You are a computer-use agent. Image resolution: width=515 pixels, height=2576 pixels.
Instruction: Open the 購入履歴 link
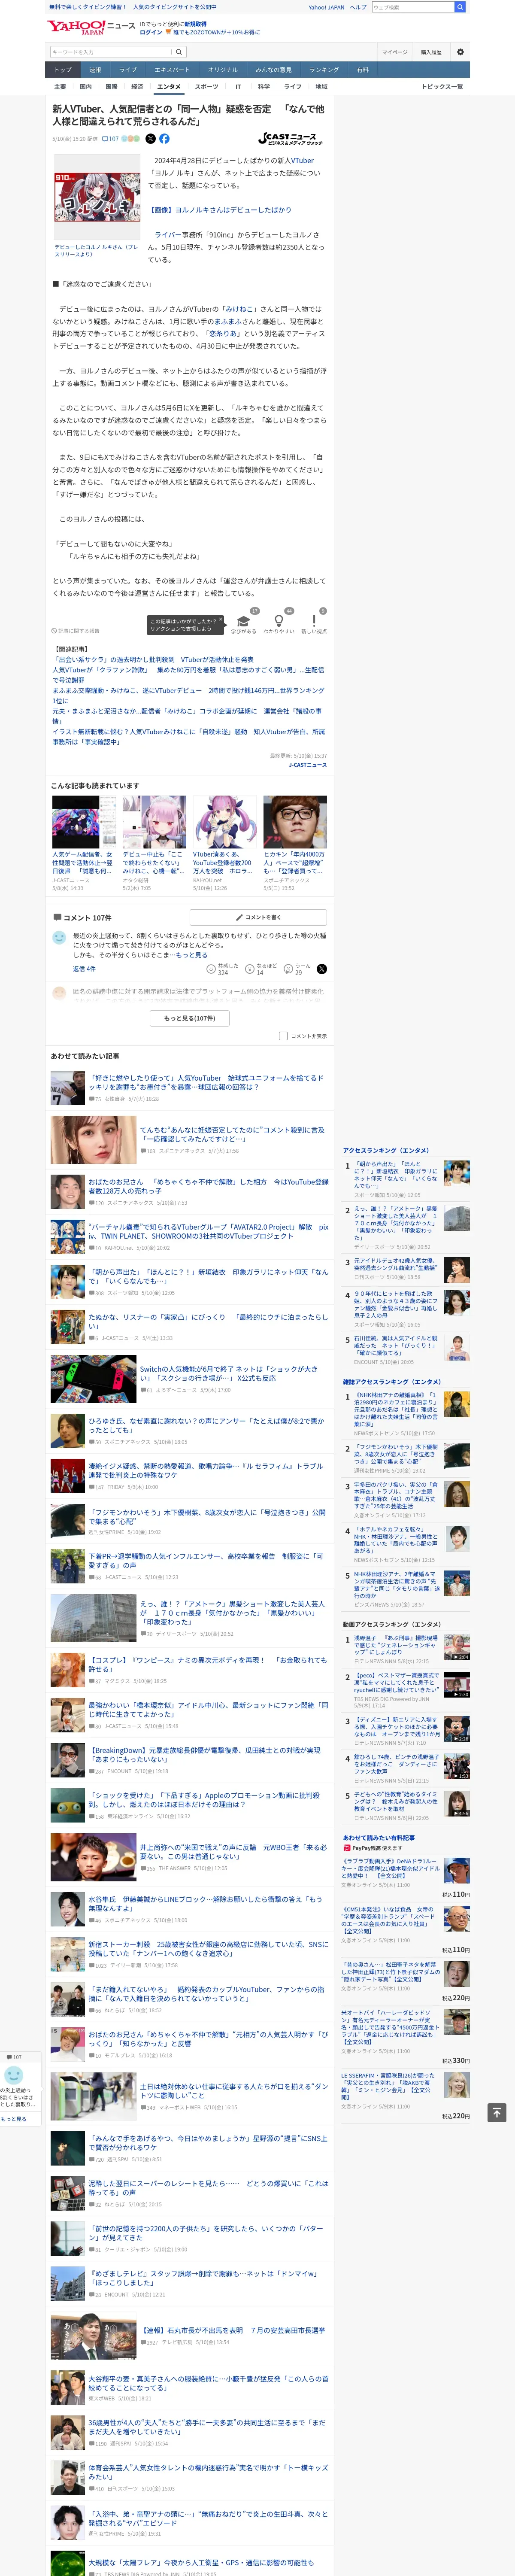tap(431, 52)
